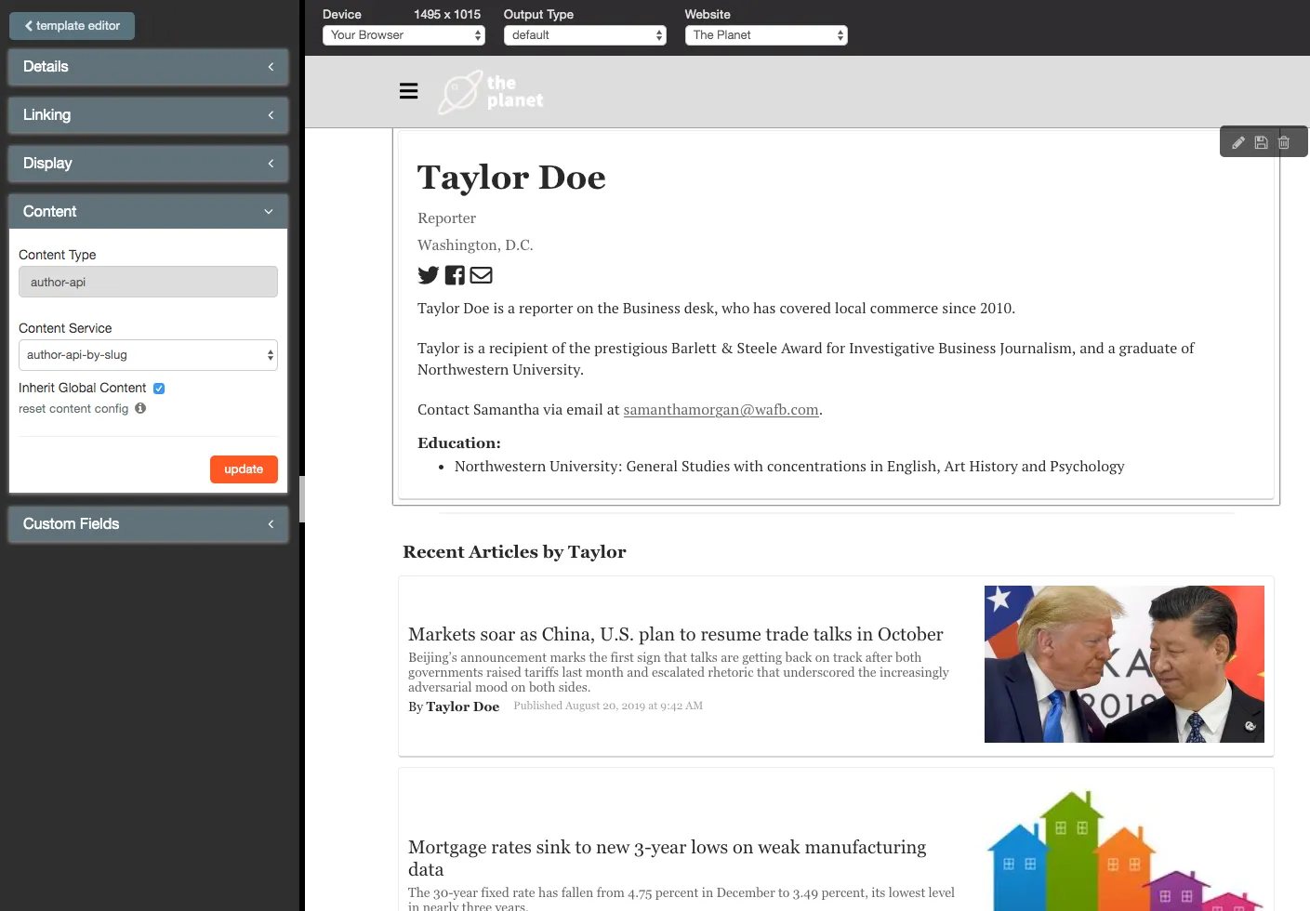Open samanthamorgan@wafb.com email link
Screen dimensions: 1310x911
click(x=721, y=410)
